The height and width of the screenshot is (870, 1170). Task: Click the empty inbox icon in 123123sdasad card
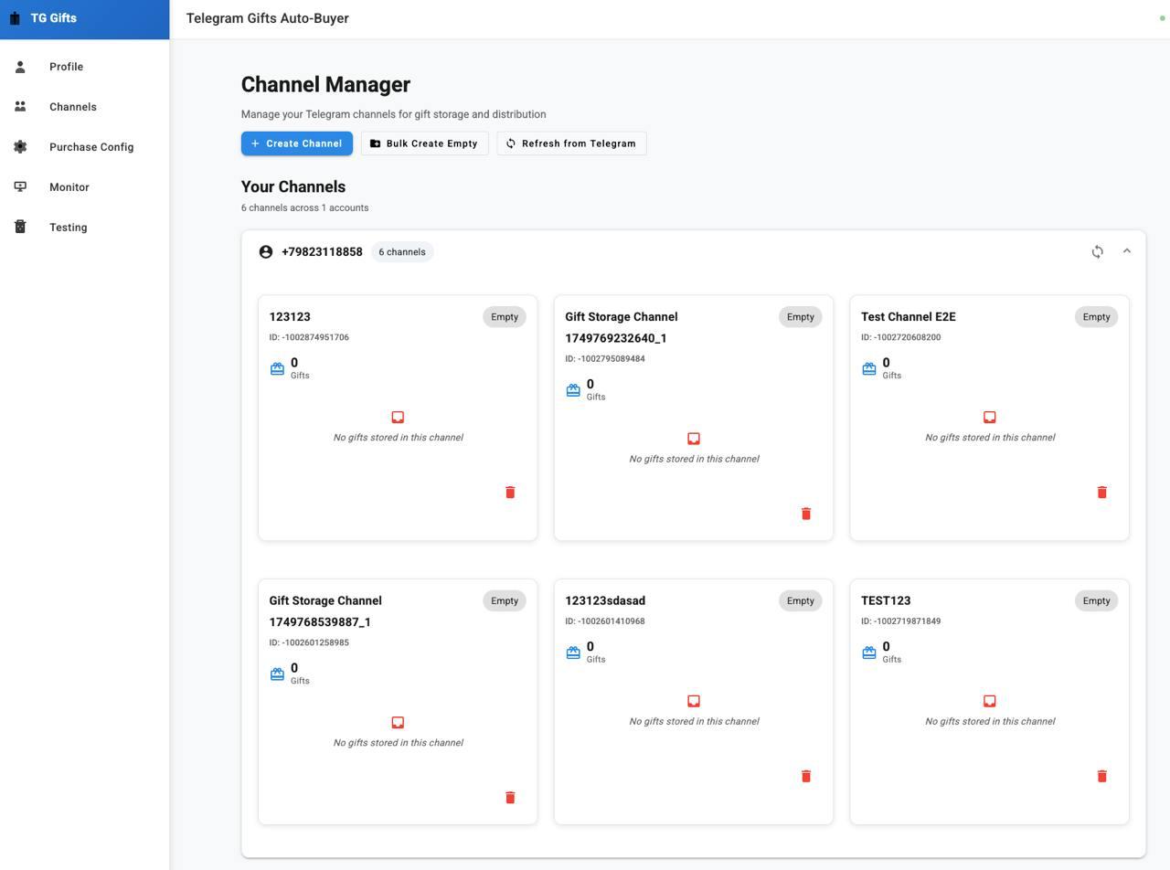click(694, 701)
